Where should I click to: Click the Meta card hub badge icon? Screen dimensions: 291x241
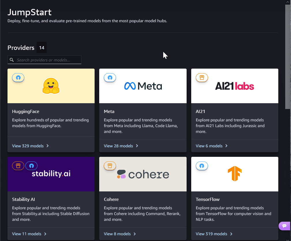[110, 78]
